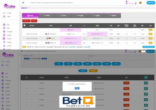The image size is (156, 110).
Task: Click the red status button in the second lower table row
Action: (126, 89)
